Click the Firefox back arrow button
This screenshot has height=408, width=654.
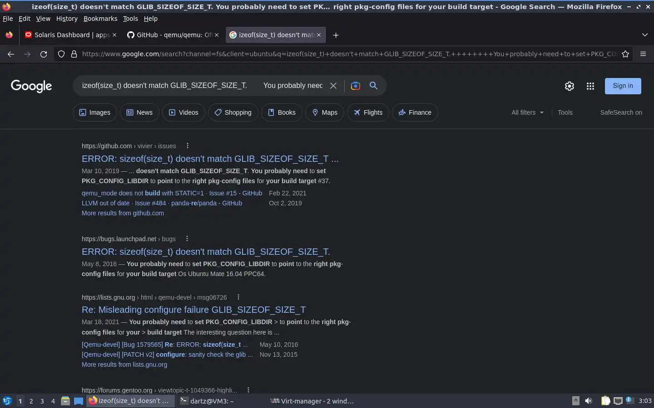[11, 54]
